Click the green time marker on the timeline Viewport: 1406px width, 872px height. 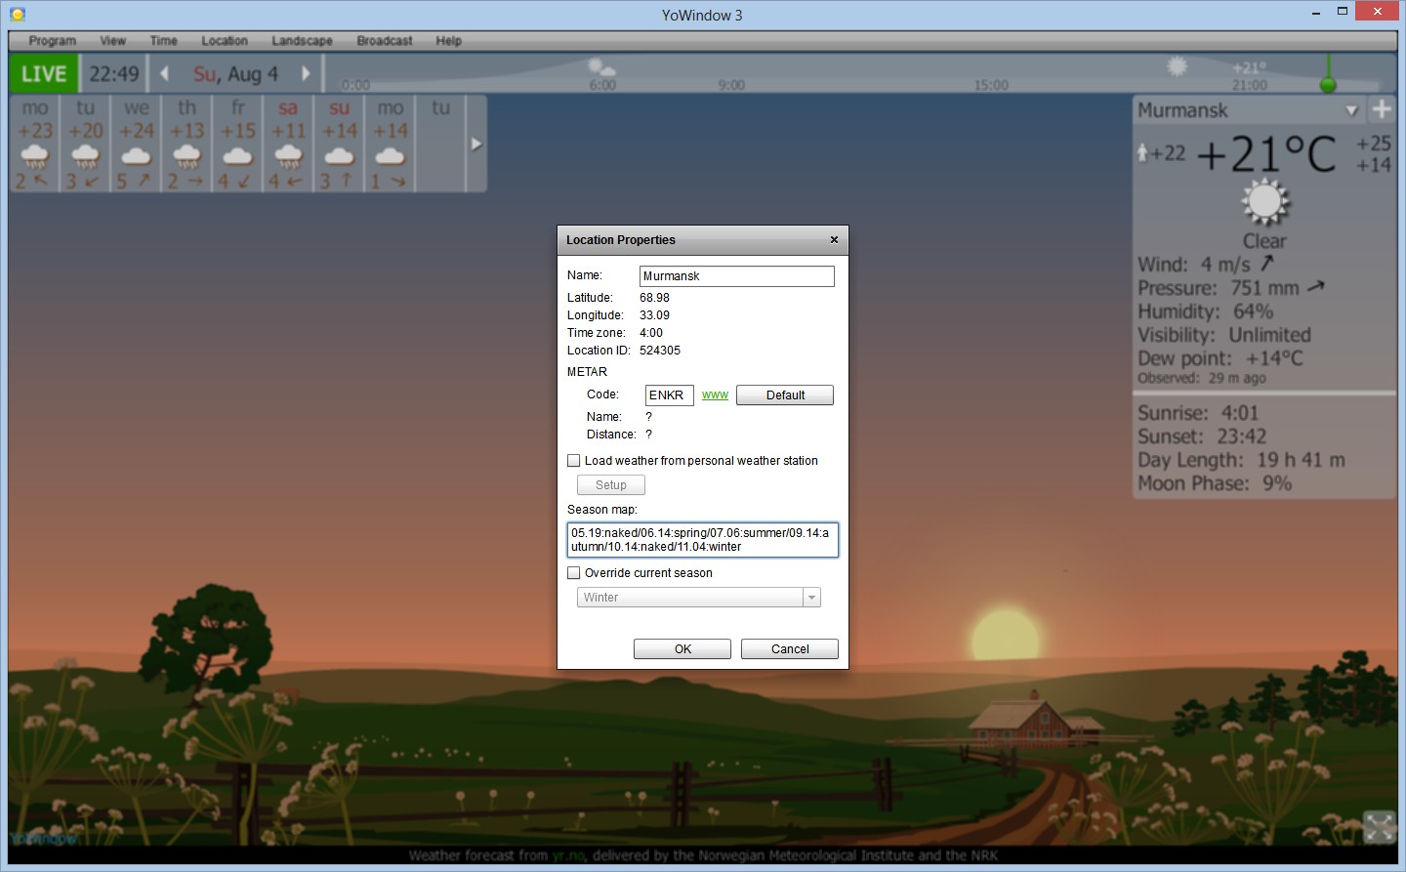(x=1328, y=84)
